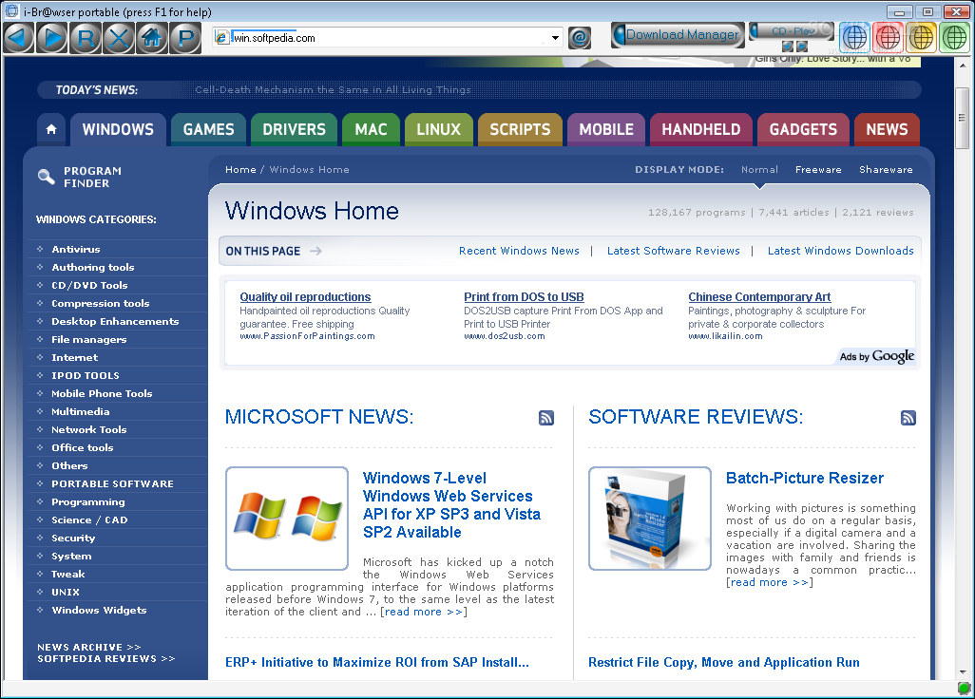Click the Program Finder magnifier icon

pyautogui.click(x=46, y=177)
